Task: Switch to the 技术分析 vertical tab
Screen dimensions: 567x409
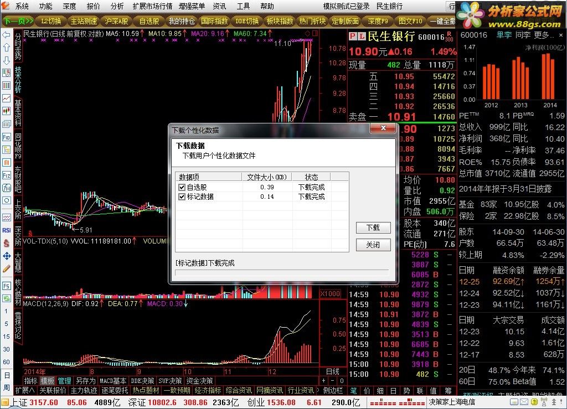Action: click(x=18, y=80)
